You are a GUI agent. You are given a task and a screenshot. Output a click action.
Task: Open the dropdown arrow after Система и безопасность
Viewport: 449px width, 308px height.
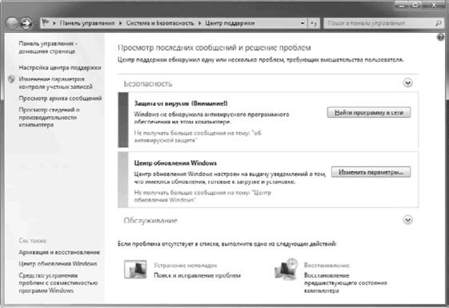pyautogui.click(x=199, y=23)
